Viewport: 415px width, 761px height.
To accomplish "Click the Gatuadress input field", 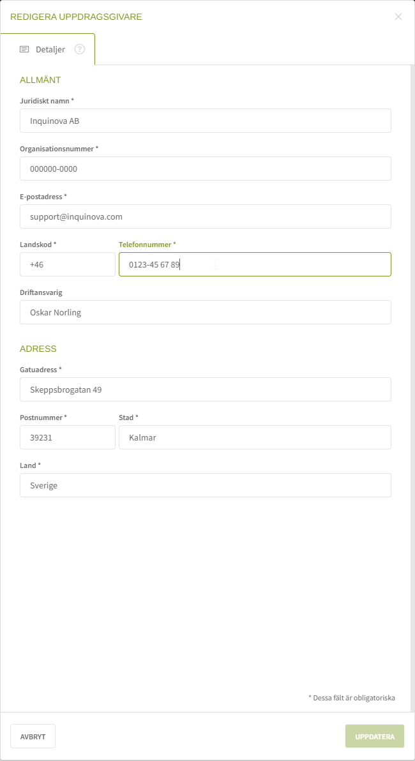I will (x=205, y=389).
